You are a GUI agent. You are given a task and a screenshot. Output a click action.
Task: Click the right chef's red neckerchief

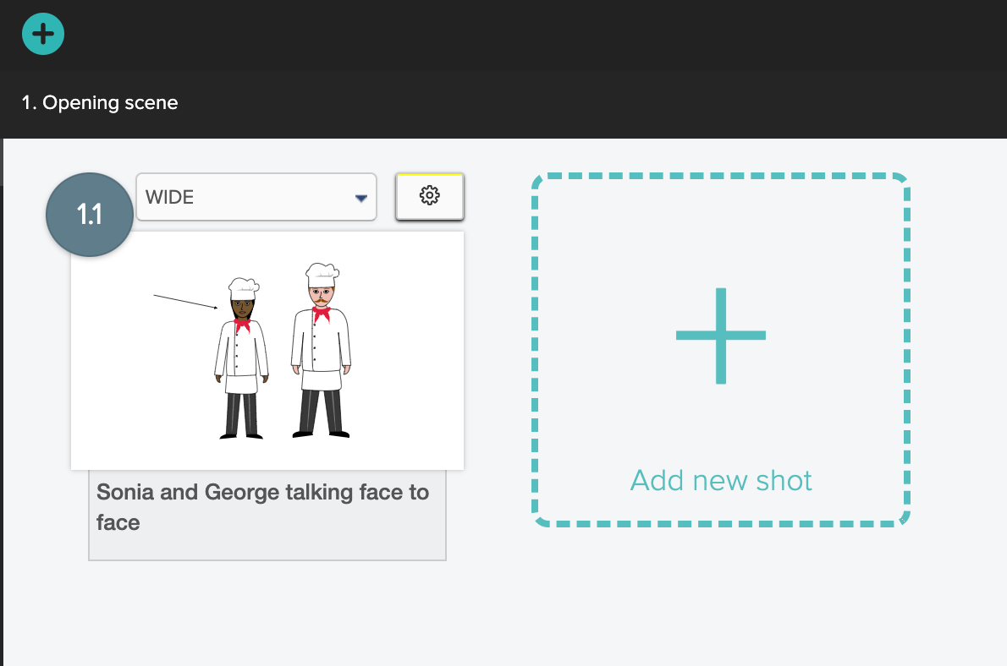(x=322, y=314)
